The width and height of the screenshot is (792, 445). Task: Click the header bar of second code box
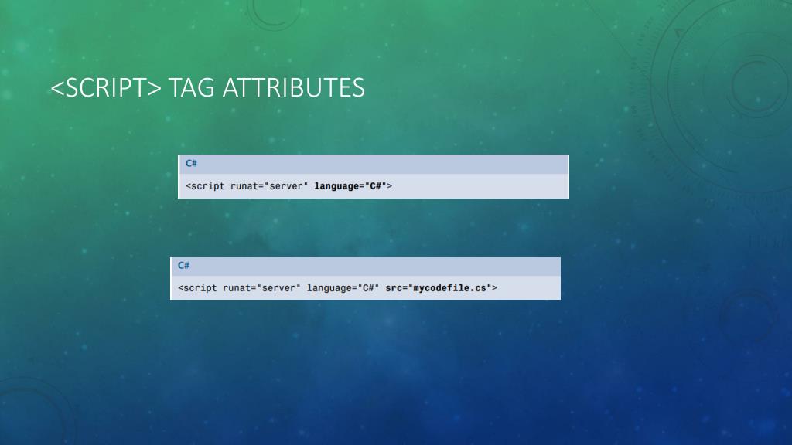366,267
